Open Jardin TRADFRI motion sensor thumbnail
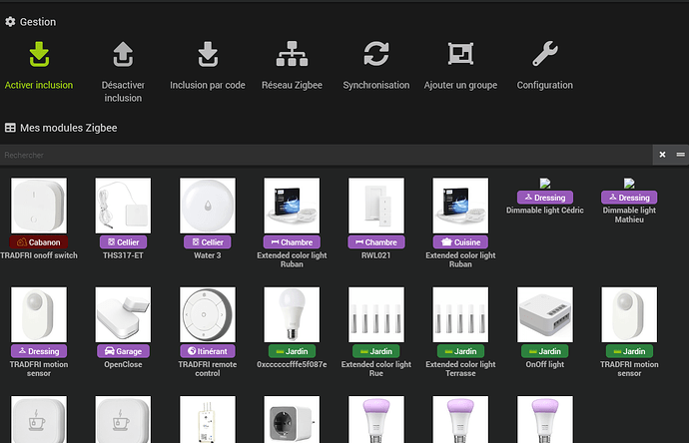689x443 pixels. coord(629,315)
